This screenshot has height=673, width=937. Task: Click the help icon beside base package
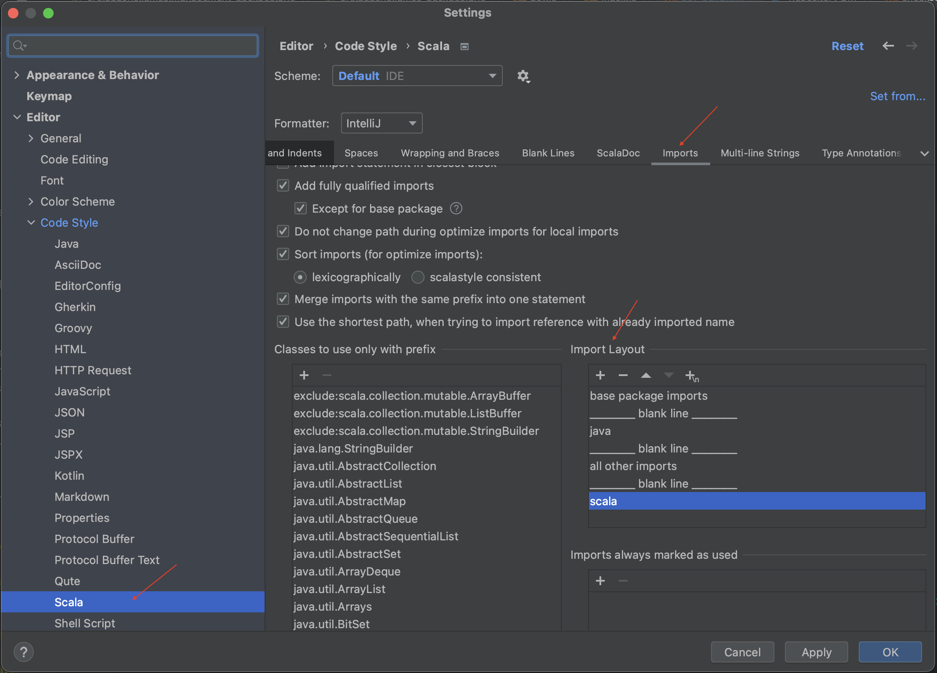click(456, 209)
